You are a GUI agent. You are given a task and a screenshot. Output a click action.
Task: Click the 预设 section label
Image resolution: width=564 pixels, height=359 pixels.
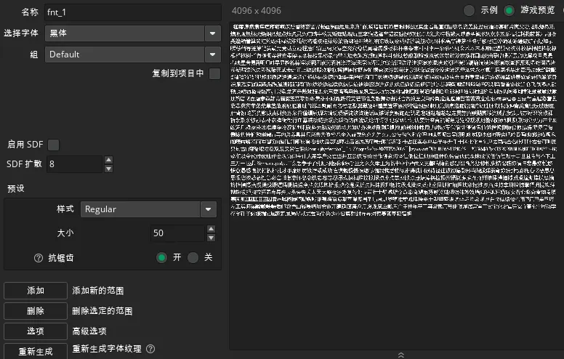[x=16, y=188]
